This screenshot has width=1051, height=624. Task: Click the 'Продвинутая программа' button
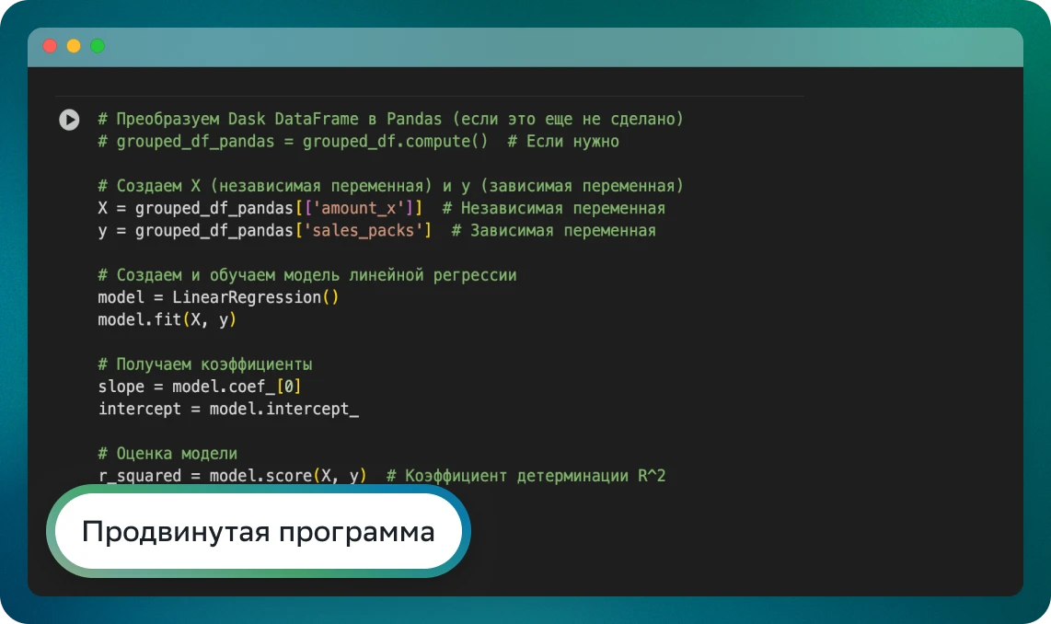click(259, 532)
